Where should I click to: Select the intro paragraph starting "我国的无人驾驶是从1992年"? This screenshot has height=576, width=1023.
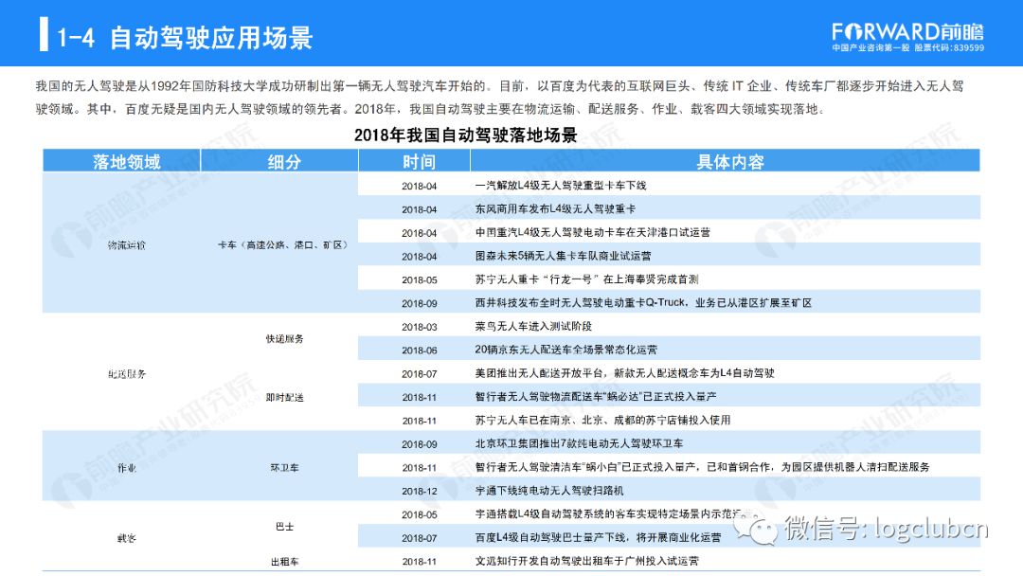(500, 98)
